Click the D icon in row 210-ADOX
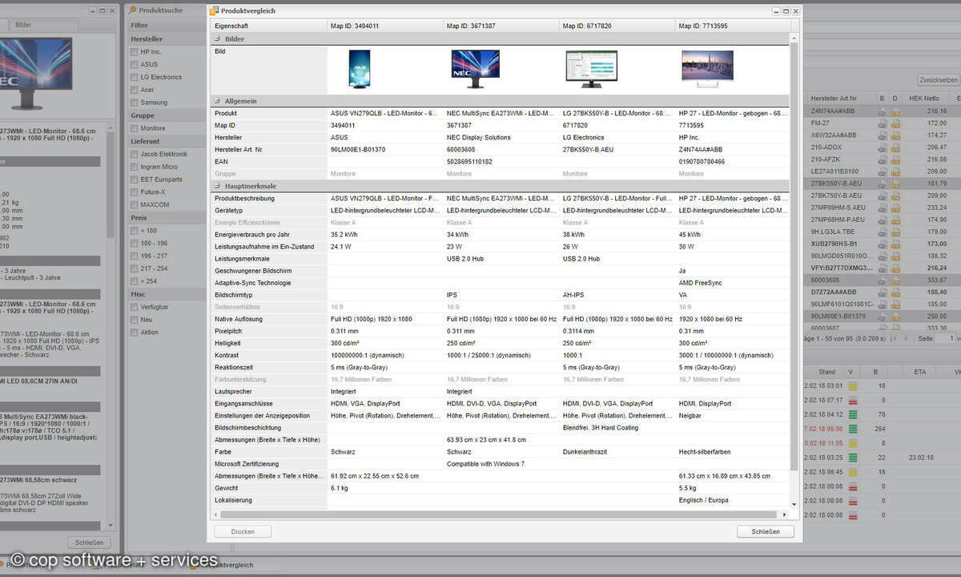Screen dimensions: 961x577 pos(895,147)
